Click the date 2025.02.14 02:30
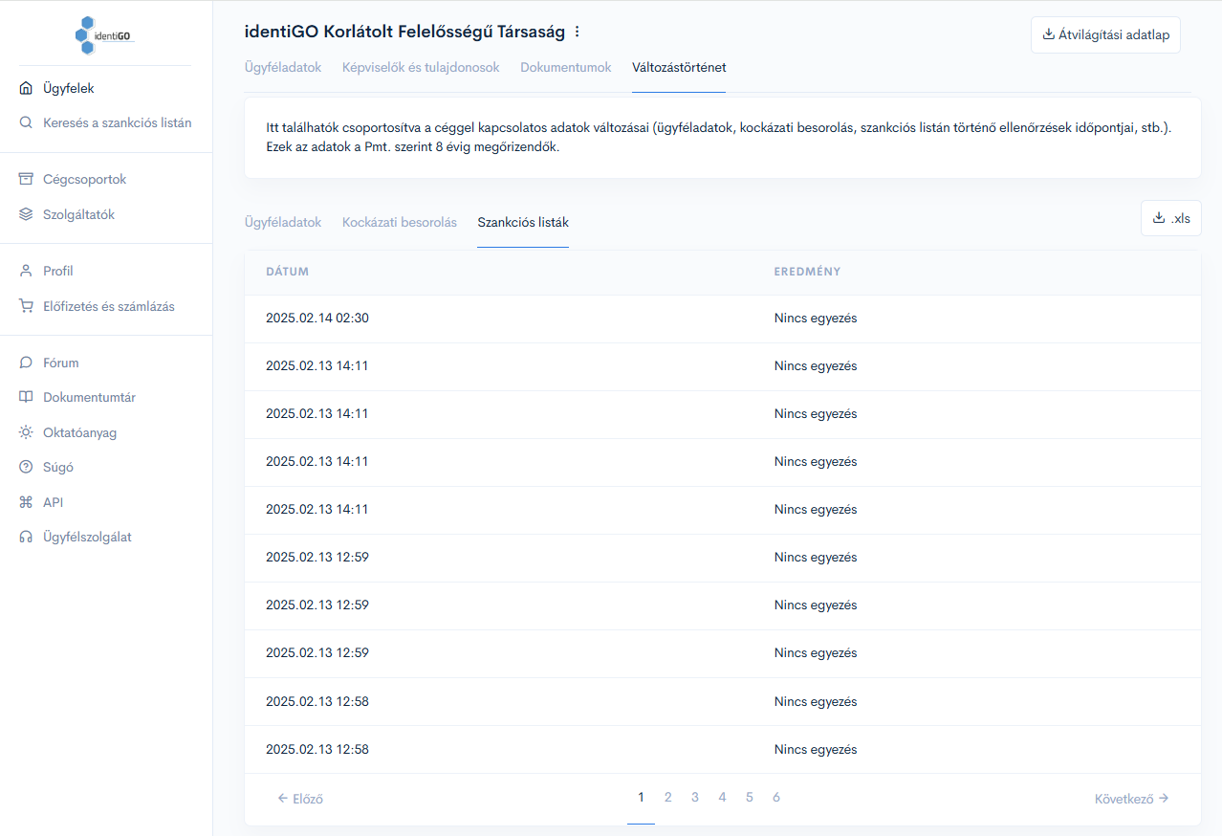This screenshot has width=1222, height=836. [317, 319]
